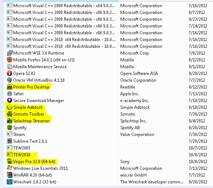The image size is (213, 188).
Task: Select "Wireshark 1.8.2 (32-bit)" name
Action: coord(35,182)
